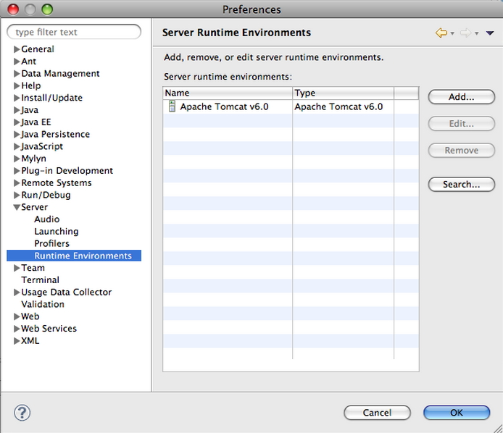Viewport: 503px width, 433px height.
Task: Open the back history dropdown arrow
Action: [x=452, y=33]
